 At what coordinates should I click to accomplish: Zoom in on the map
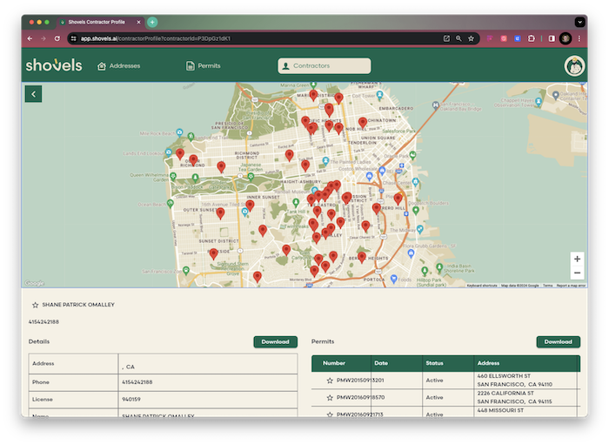pyautogui.click(x=577, y=259)
